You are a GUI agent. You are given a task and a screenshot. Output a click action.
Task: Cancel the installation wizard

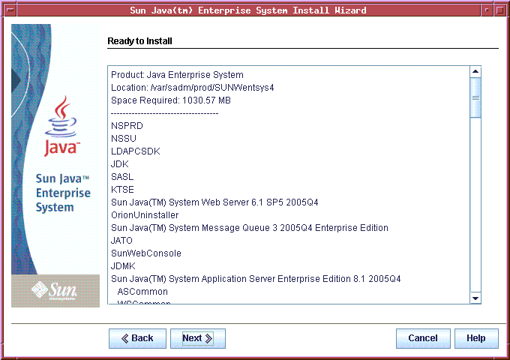423,338
